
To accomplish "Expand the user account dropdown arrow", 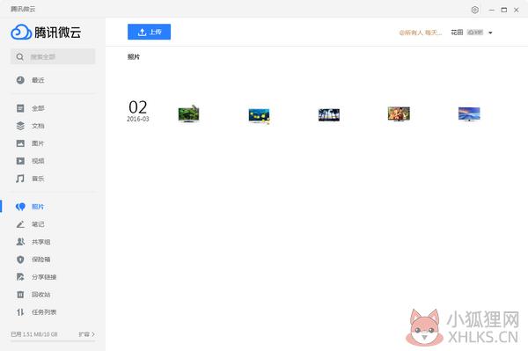I will pos(490,33).
